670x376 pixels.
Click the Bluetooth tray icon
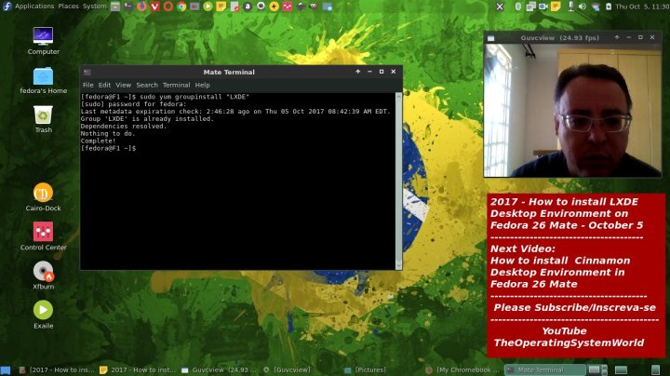pyautogui.click(x=518, y=7)
